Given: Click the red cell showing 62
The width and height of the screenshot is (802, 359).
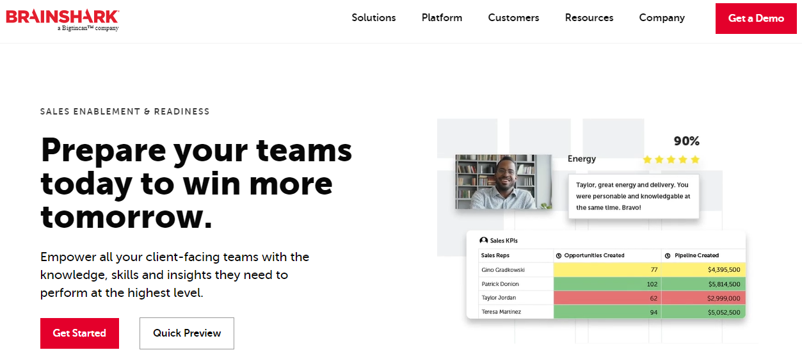Looking at the screenshot, I should click(x=607, y=298).
